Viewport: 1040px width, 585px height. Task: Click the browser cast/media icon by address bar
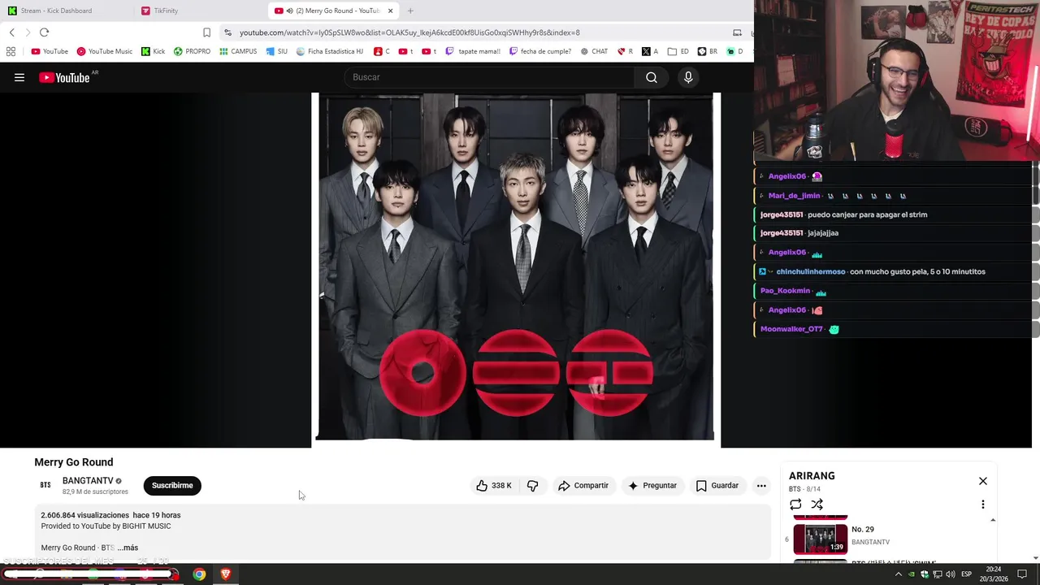click(x=737, y=32)
